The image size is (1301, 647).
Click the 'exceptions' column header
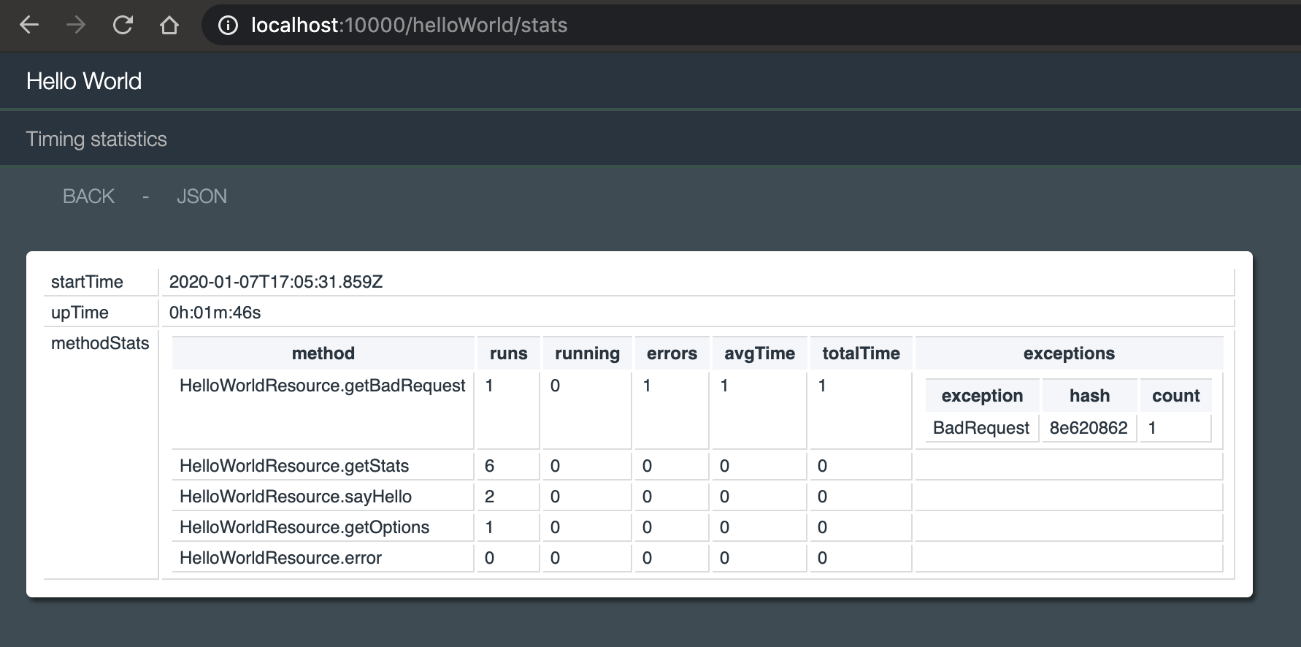pyautogui.click(x=1069, y=353)
